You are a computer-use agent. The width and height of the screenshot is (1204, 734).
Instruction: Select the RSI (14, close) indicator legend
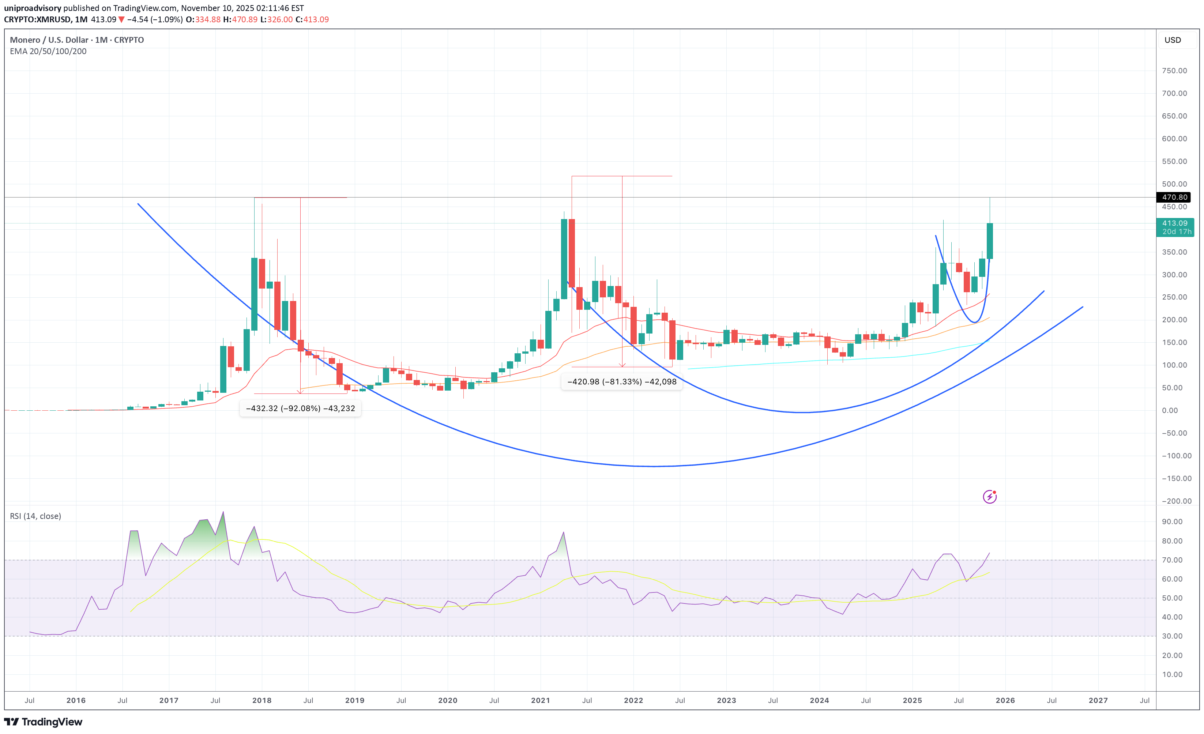(x=35, y=516)
